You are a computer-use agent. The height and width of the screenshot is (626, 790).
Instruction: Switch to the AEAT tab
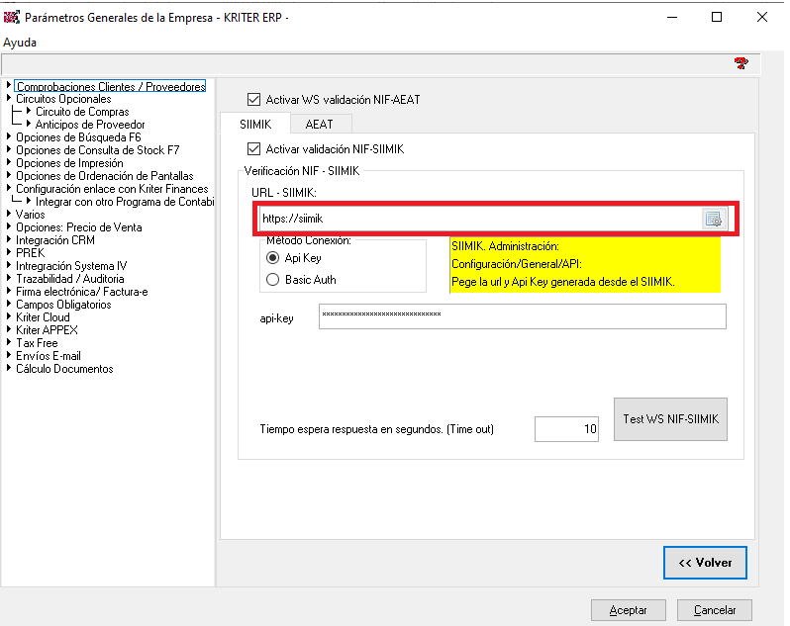(319, 124)
